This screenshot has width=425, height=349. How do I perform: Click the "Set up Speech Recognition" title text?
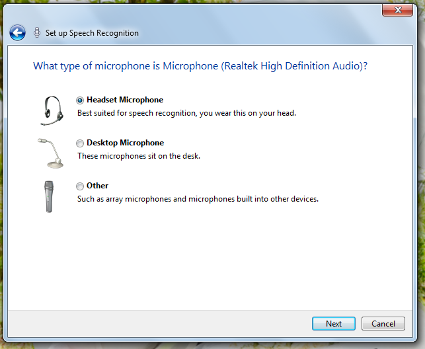click(x=92, y=33)
